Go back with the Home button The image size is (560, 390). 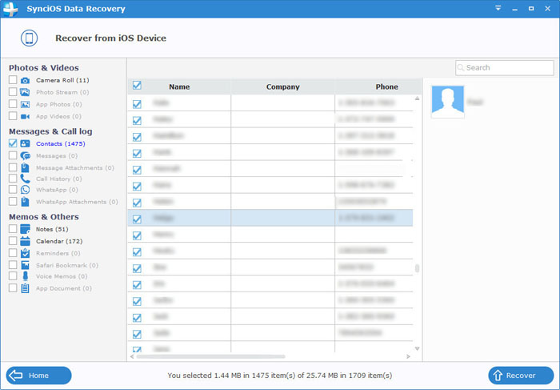click(38, 376)
